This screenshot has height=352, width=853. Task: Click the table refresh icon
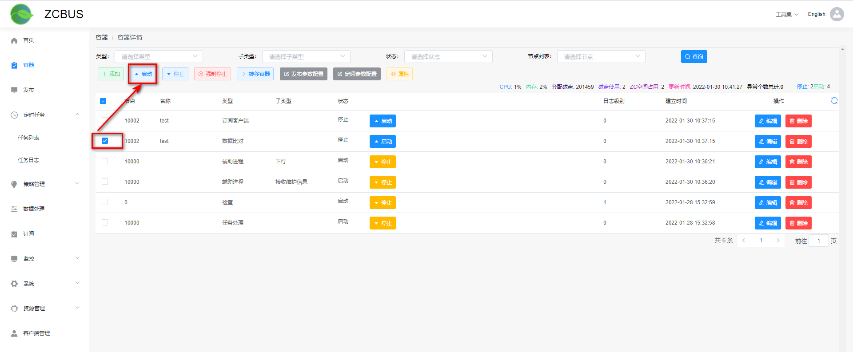click(834, 101)
